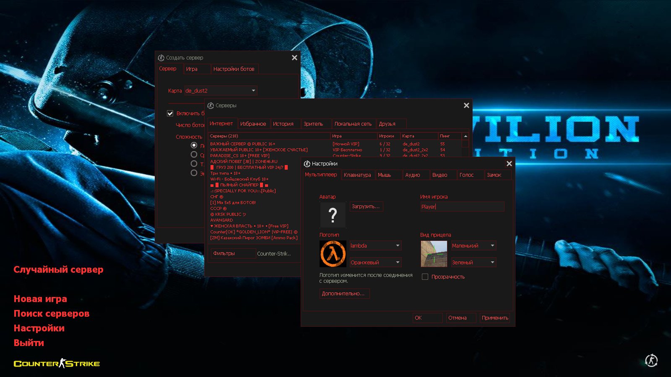The width and height of the screenshot is (671, 377).
Task: Click the Загрузить avatar upload button
Action: tap(366, 207)
